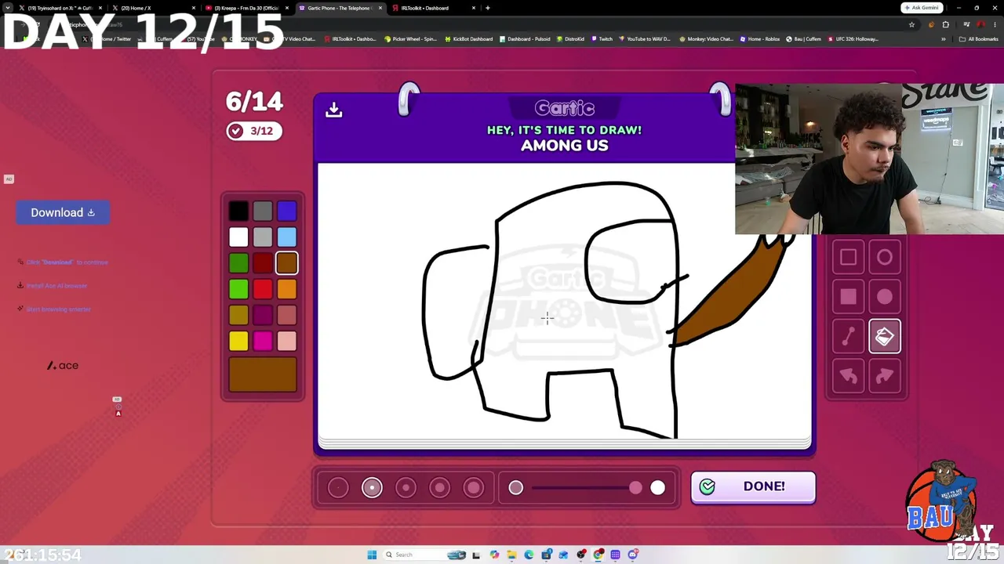Select the Gartic Phone browser tab
The height and width of the screenshot is (564, 1004).
click(x=339, y=8)
